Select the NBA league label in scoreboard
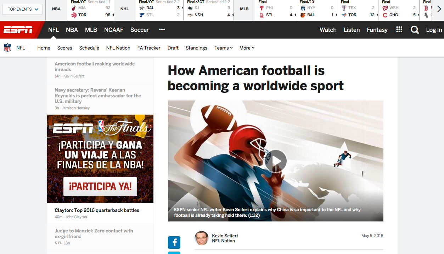The height and width of the screenshot is (254, 444). tap(56, 9)
